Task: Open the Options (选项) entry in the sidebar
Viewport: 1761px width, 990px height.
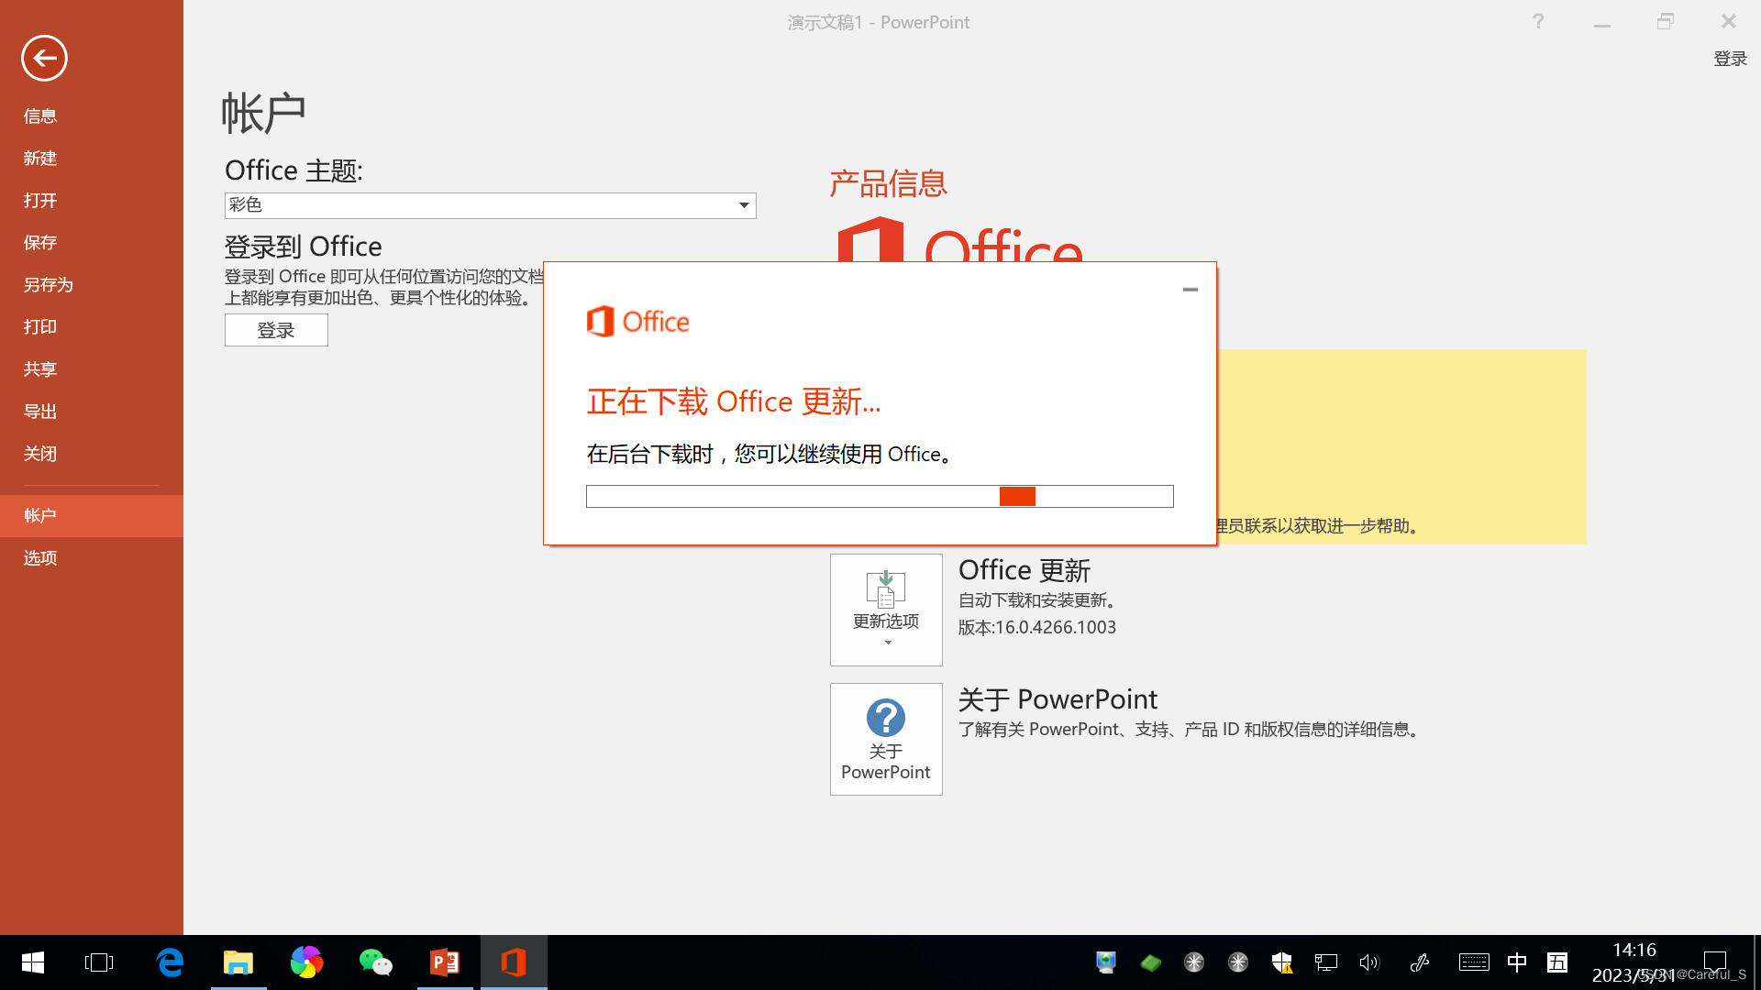Action: coord(40,558)
